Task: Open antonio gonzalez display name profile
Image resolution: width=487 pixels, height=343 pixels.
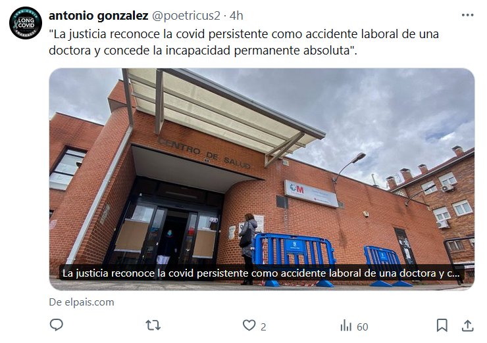Action: 99,16
